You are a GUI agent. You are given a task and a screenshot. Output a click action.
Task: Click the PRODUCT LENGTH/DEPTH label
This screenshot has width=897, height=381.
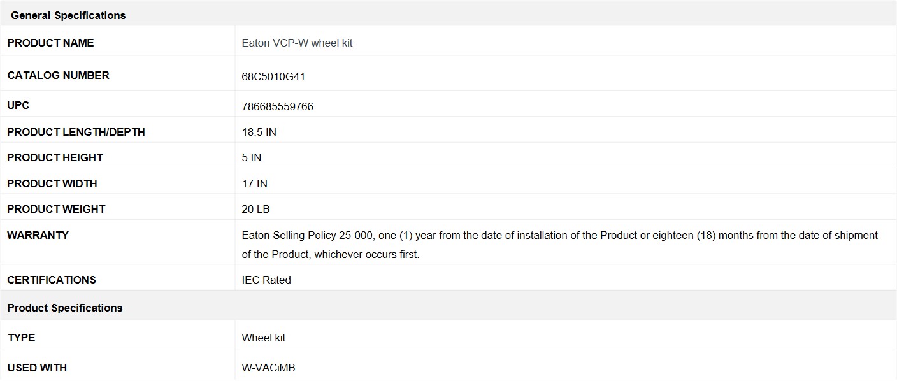(x=76, y=132)
